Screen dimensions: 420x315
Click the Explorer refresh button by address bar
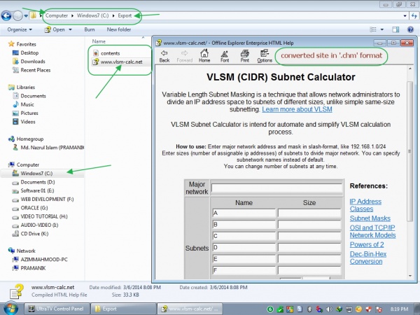point(414,16)
